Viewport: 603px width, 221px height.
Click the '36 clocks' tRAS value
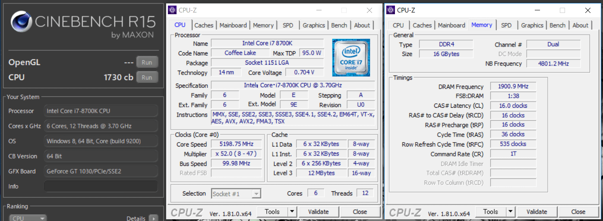(x=513, y=134)
